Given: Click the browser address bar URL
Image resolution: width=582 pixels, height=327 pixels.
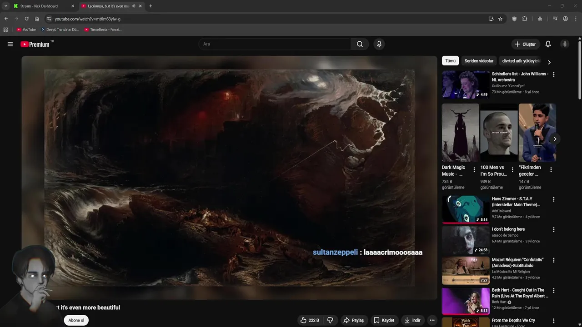Looking at the screenshot, I should coord(88,19).
